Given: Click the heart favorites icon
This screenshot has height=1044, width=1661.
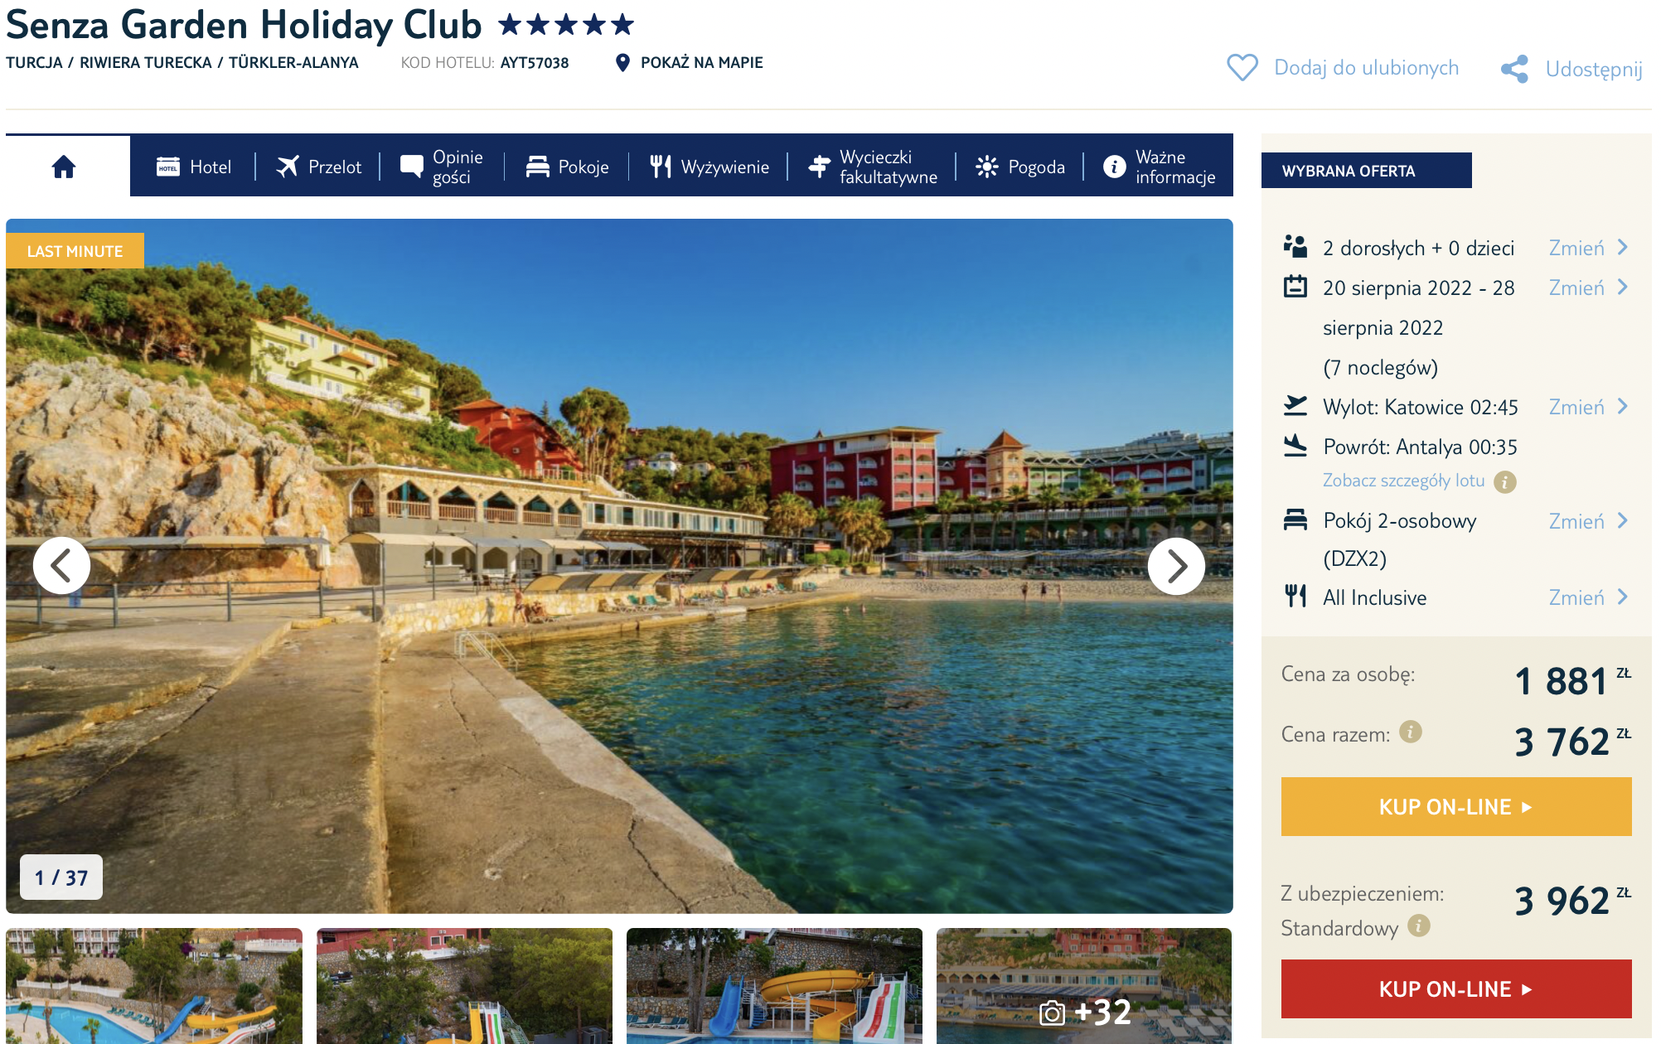Looking at the screenshot, I should [1242, 67].
